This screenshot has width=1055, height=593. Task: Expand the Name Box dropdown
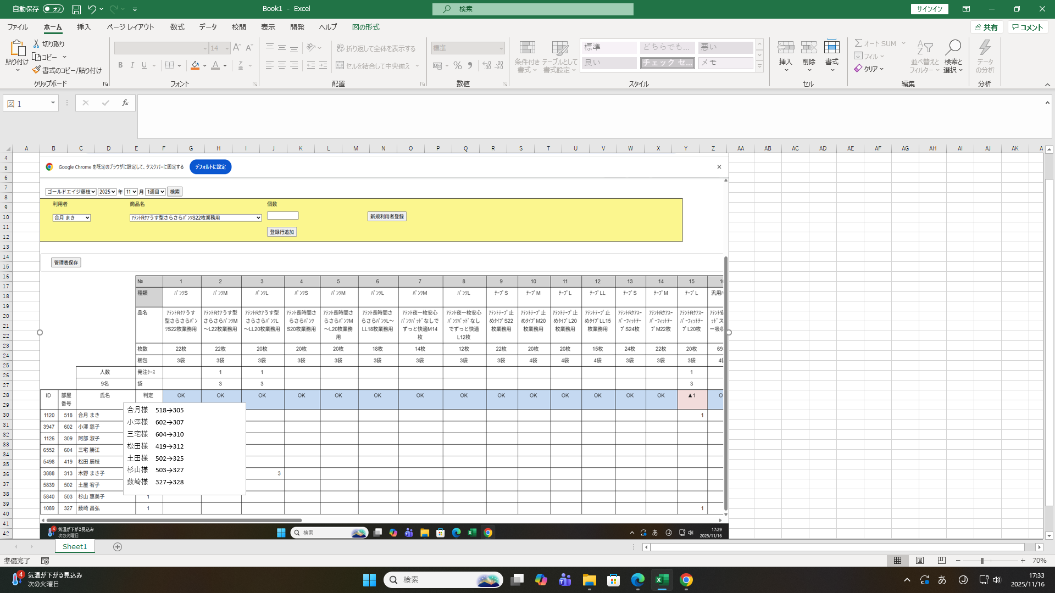53,103
